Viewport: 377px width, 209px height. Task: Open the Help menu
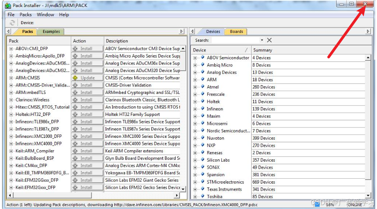point(64,14)
